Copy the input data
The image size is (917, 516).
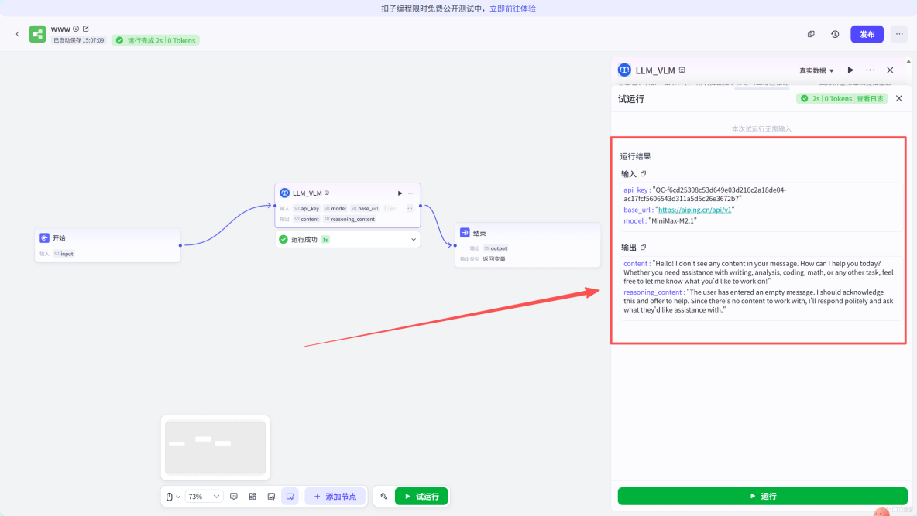coord(644,173)
